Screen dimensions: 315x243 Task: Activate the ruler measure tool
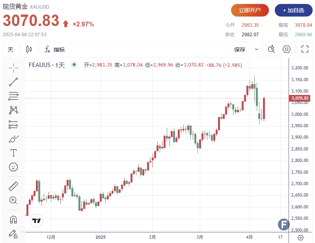click(x=13, y=186)
